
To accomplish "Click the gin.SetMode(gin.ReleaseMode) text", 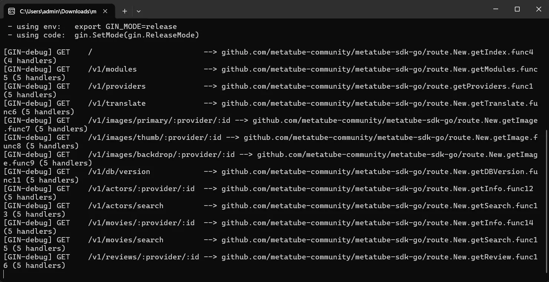I will (x=137, y=35).
